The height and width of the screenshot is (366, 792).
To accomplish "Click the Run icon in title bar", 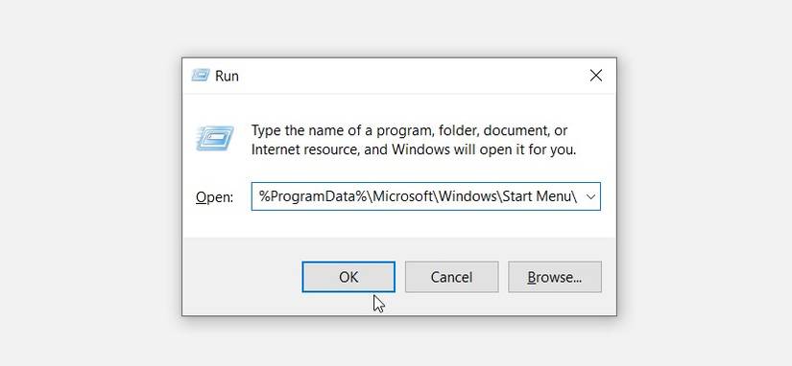I will tap(200, 76).
